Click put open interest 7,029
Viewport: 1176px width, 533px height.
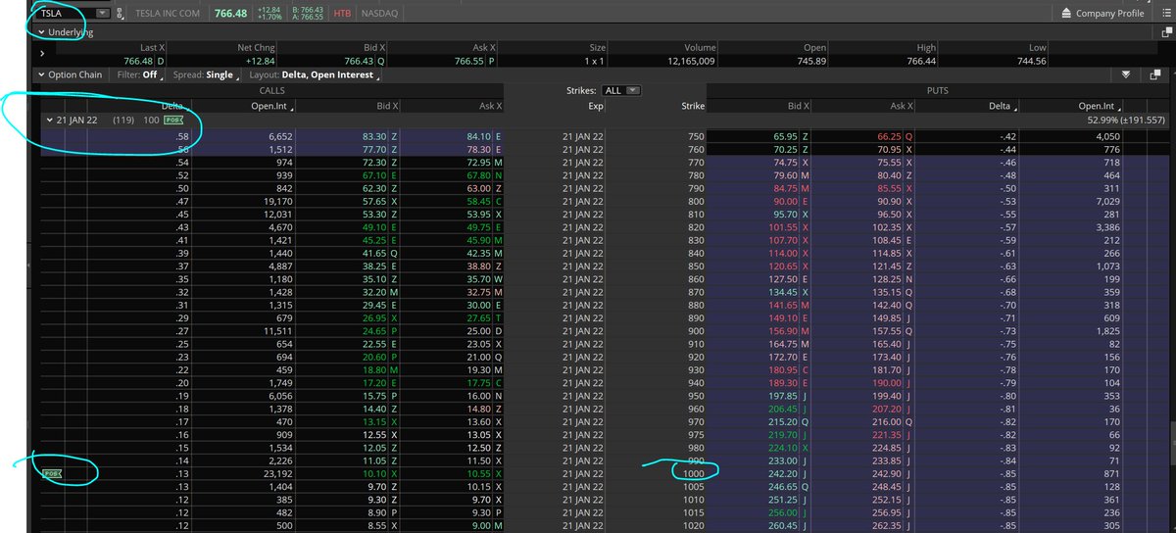click(x=1108, y=200)
